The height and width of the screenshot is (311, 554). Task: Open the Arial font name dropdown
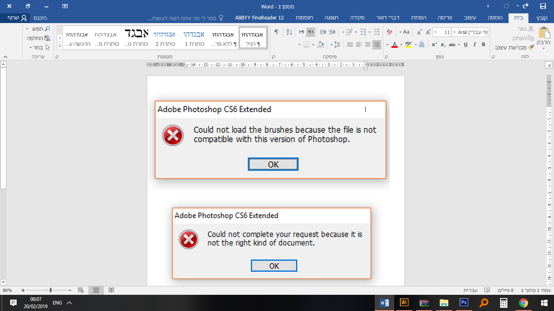pyautogui.click(x=454, y=32)
